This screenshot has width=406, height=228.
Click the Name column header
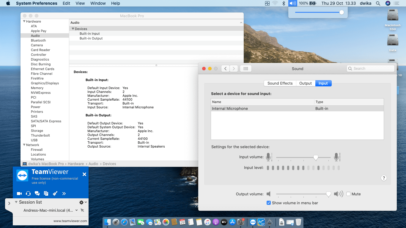coord(262,102)
